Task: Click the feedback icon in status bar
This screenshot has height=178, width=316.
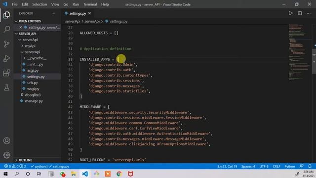Action: 301,166
